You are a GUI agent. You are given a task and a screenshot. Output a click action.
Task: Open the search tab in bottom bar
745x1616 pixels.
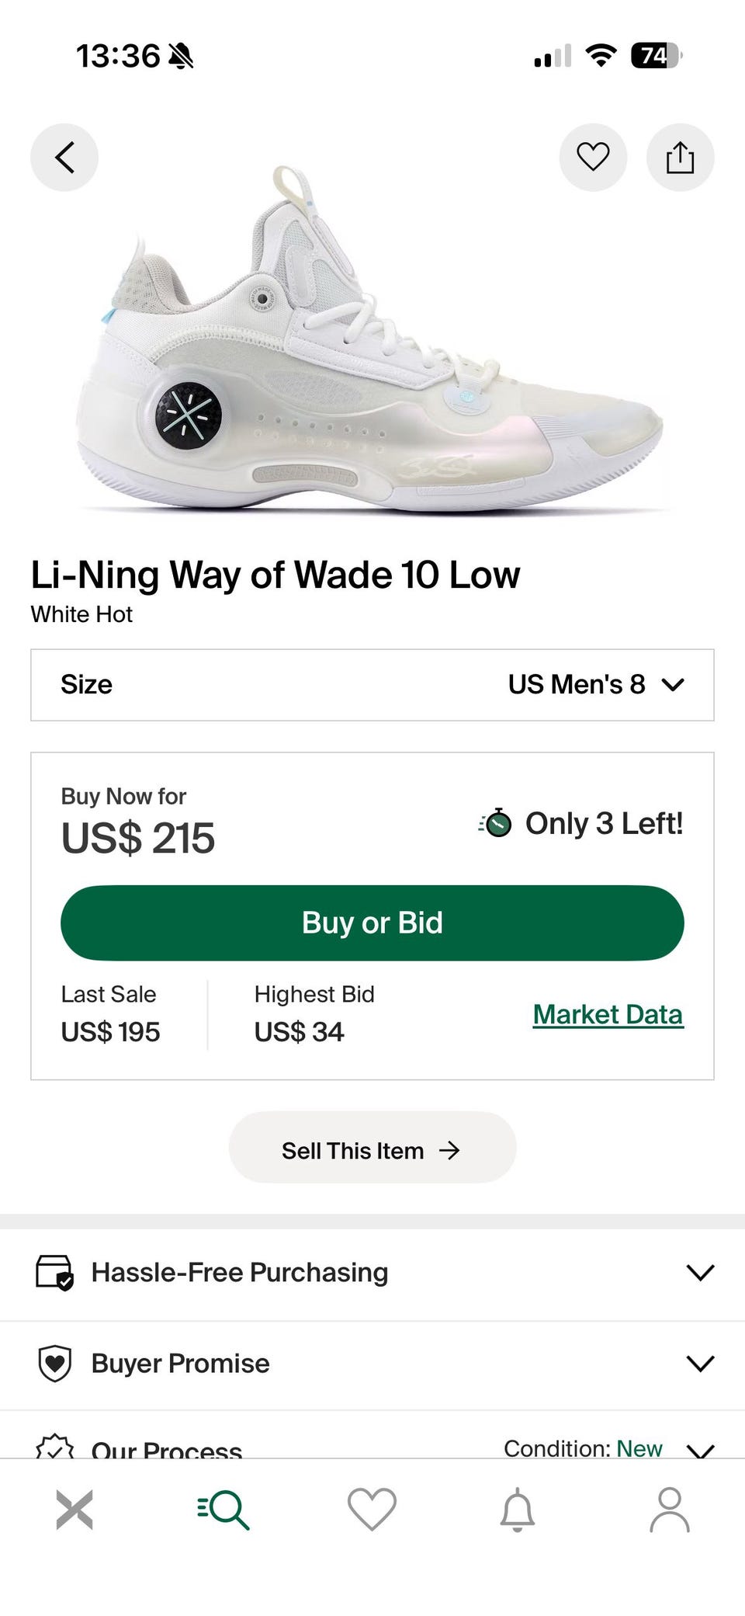(x=223, y=1510)
